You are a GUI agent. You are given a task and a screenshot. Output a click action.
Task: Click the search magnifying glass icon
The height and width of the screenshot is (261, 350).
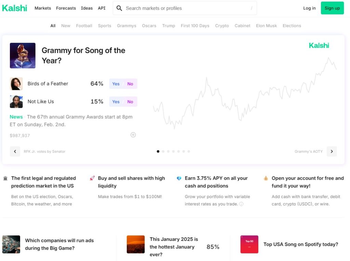(119, 8)
